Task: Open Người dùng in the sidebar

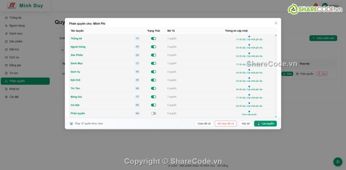Action: [x=25, y=25]
